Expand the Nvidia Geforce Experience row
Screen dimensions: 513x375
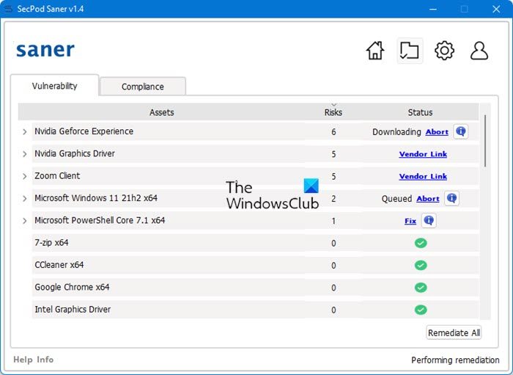(x=24, y=132)
